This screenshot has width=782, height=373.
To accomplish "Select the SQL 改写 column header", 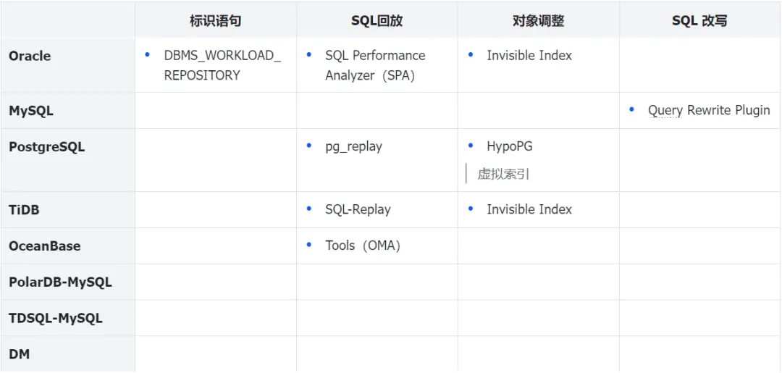I will [x=699, y=21].
